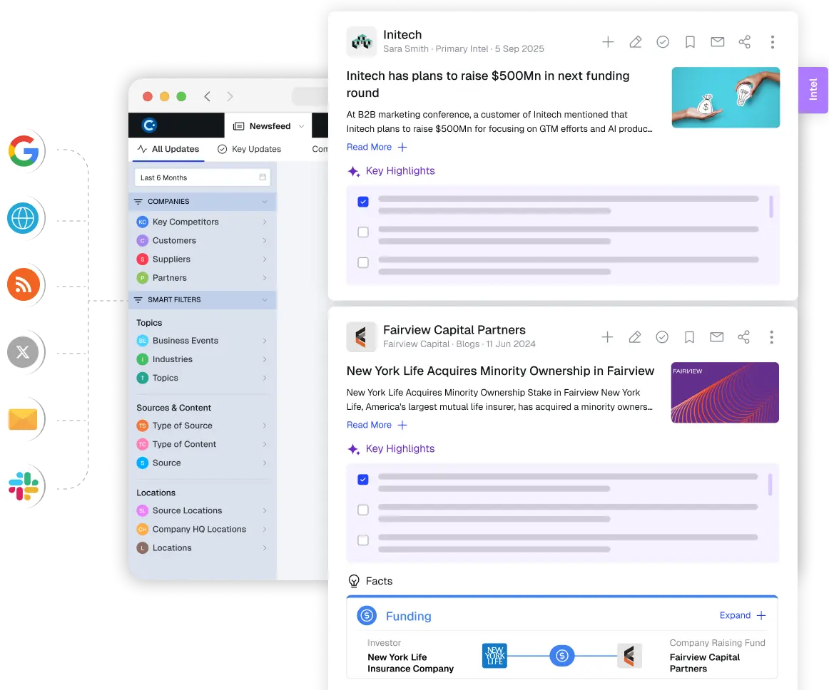Open the Intel side tab
Screen dimensions: 829x690
[813, 90]
